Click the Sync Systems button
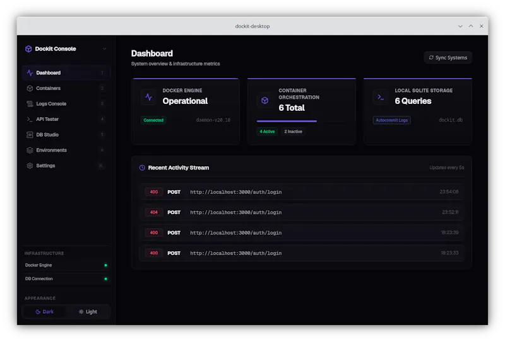The image size is (505, 342). [x=448, y=57]
